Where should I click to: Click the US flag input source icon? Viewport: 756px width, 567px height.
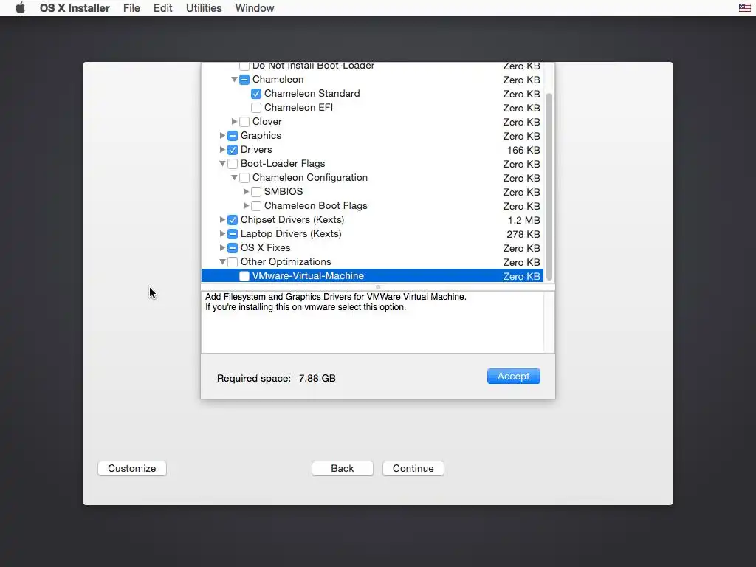pyautogui.click(x=744, y=7)
